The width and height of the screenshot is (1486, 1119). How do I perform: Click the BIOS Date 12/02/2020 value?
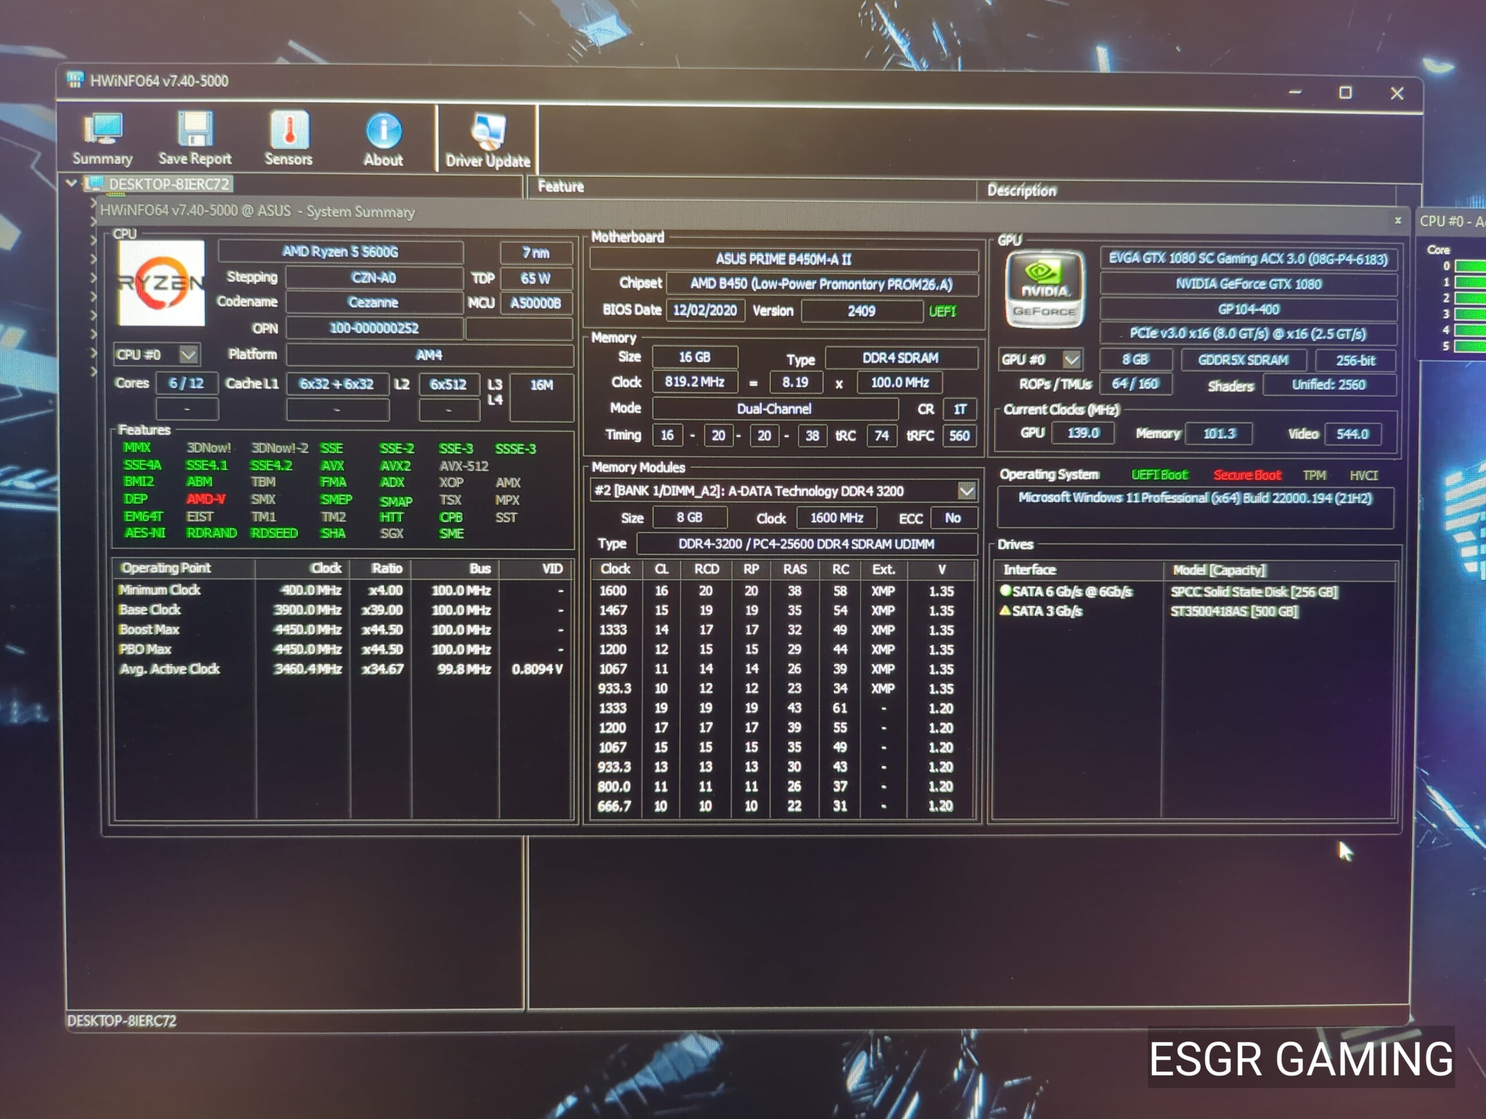click(x=705, y=311)
